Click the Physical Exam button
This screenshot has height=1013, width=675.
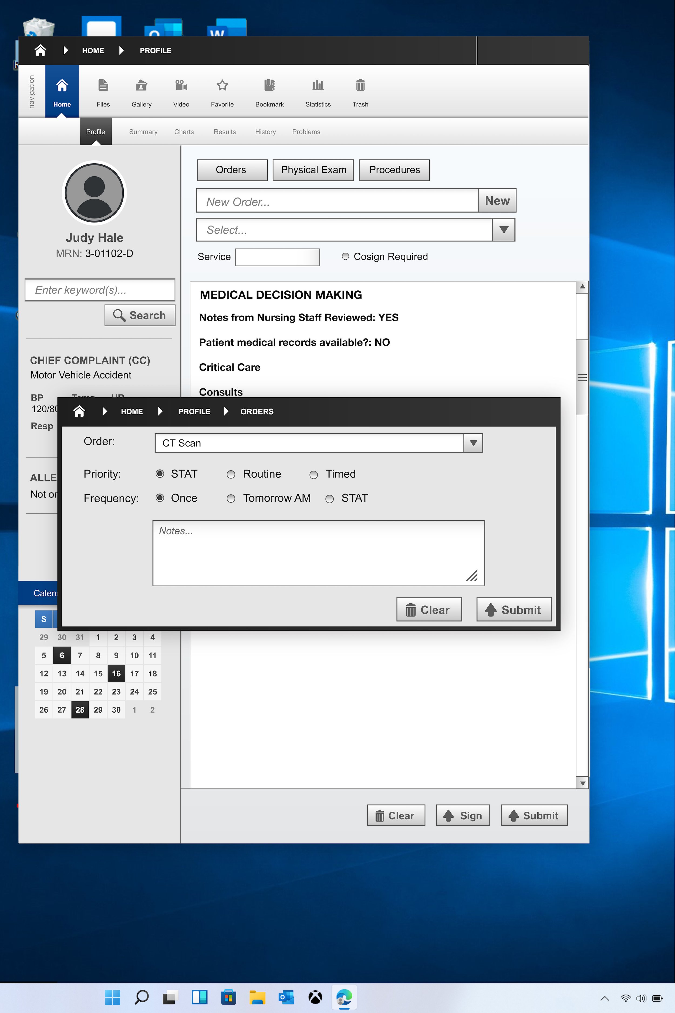tap(313, 170)
